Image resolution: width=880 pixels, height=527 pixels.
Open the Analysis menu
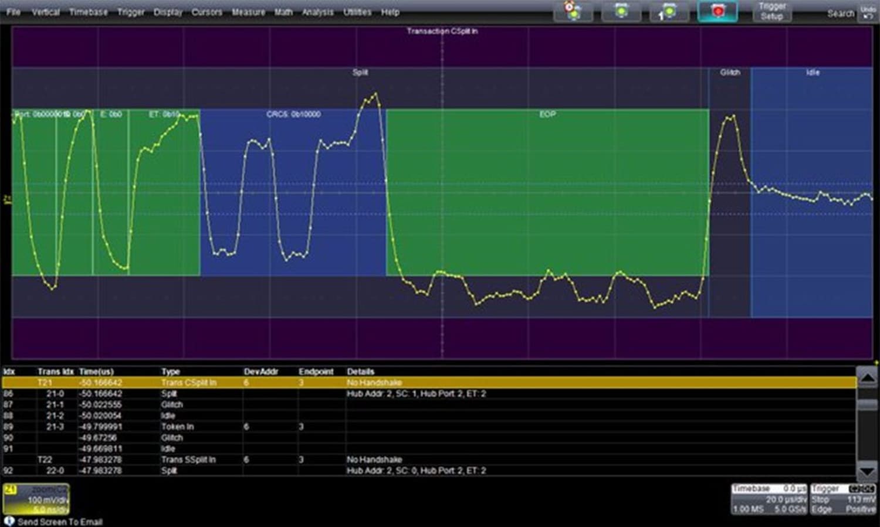317,12
